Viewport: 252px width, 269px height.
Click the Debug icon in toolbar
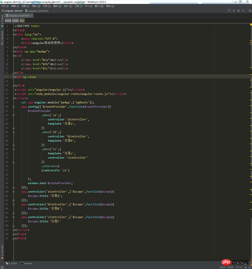click(x=239, y=11)
